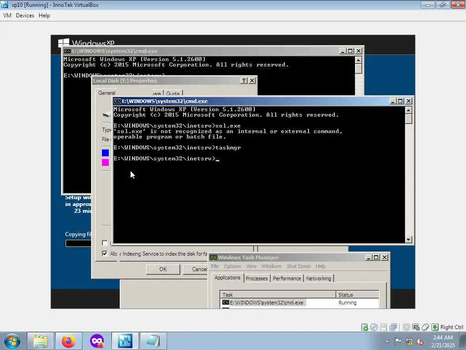This screenshot has height=350, width=466.
Task: Click OK in Disk Properties dialog
Action: point(163,269)
